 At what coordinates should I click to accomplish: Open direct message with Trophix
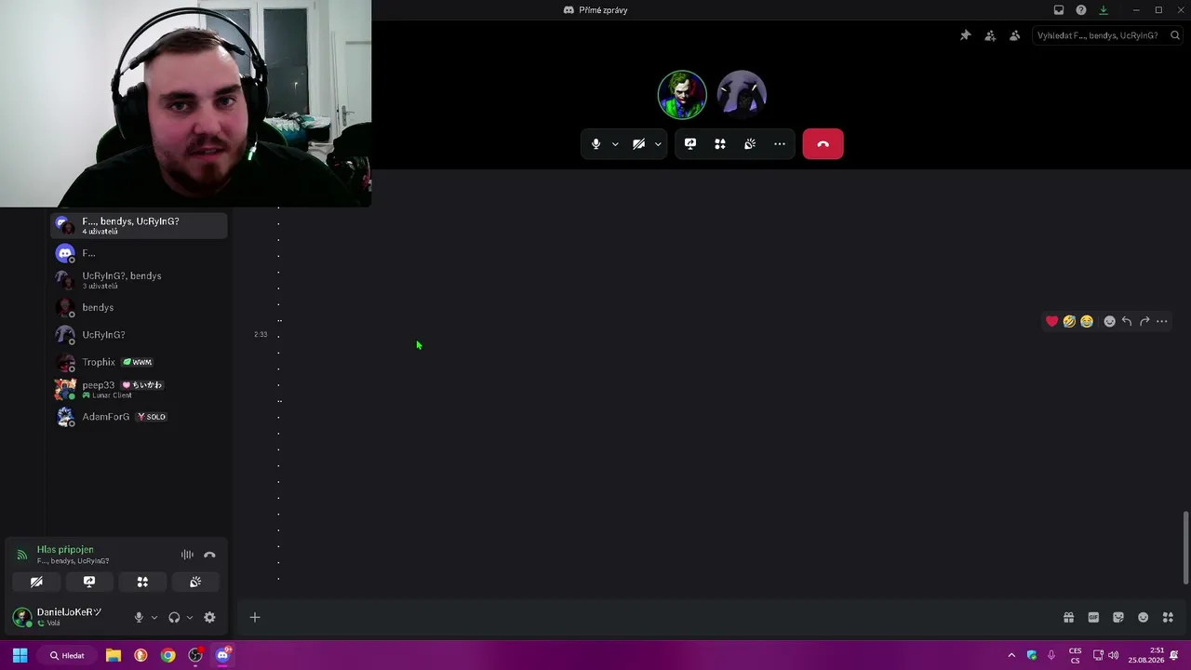(x=139, y=362)
